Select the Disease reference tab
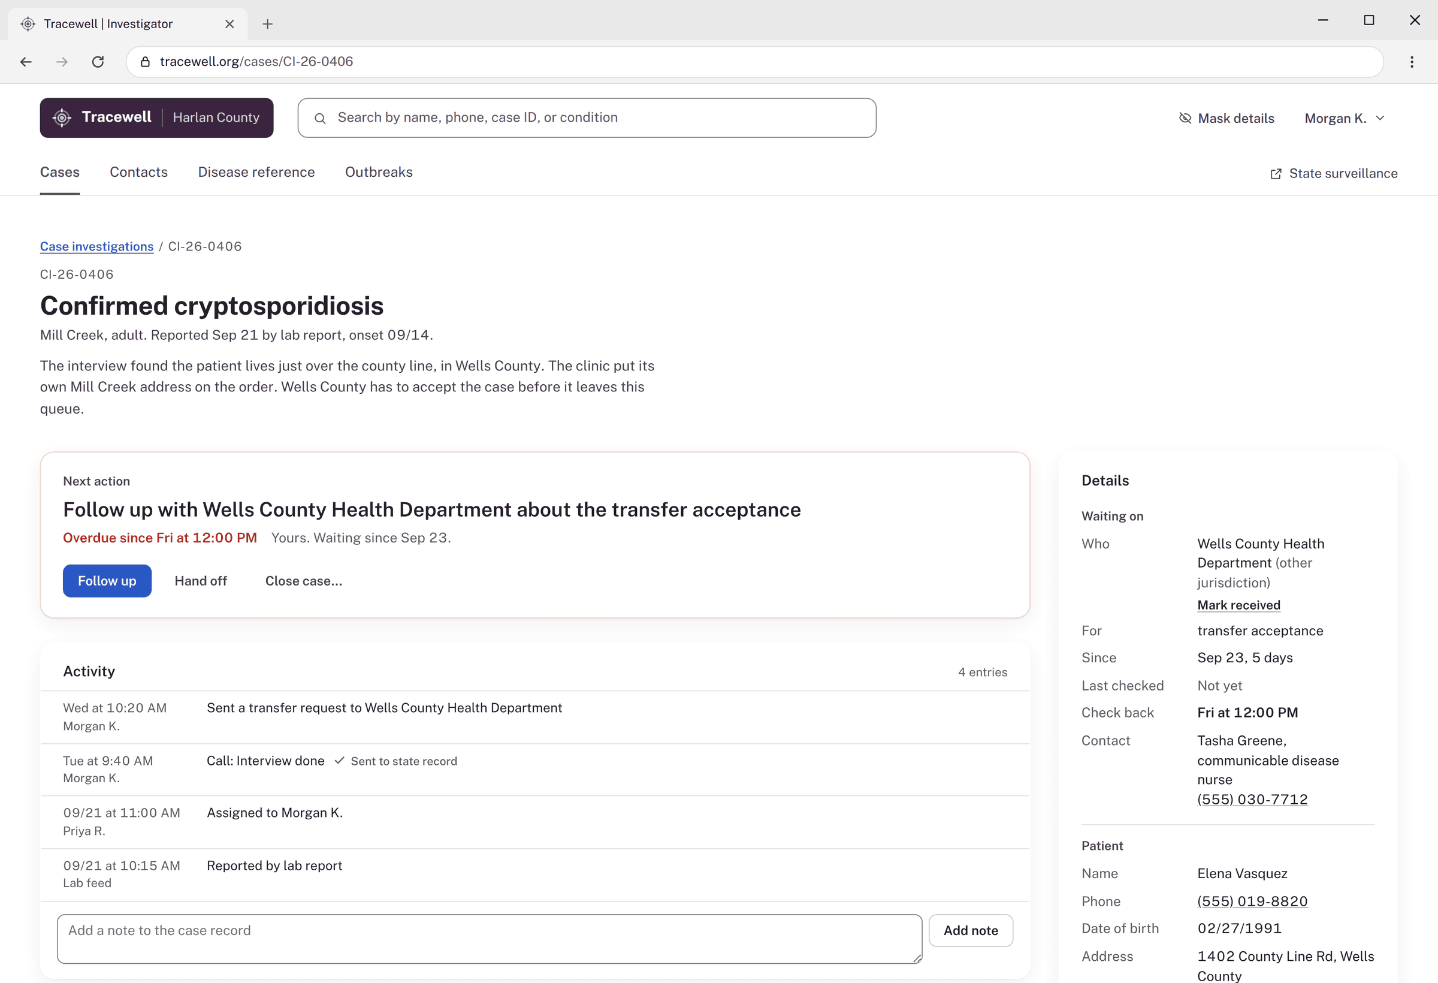 [x=256, y=172]
